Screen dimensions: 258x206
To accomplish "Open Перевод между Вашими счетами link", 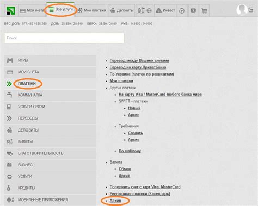I will 139,60.
